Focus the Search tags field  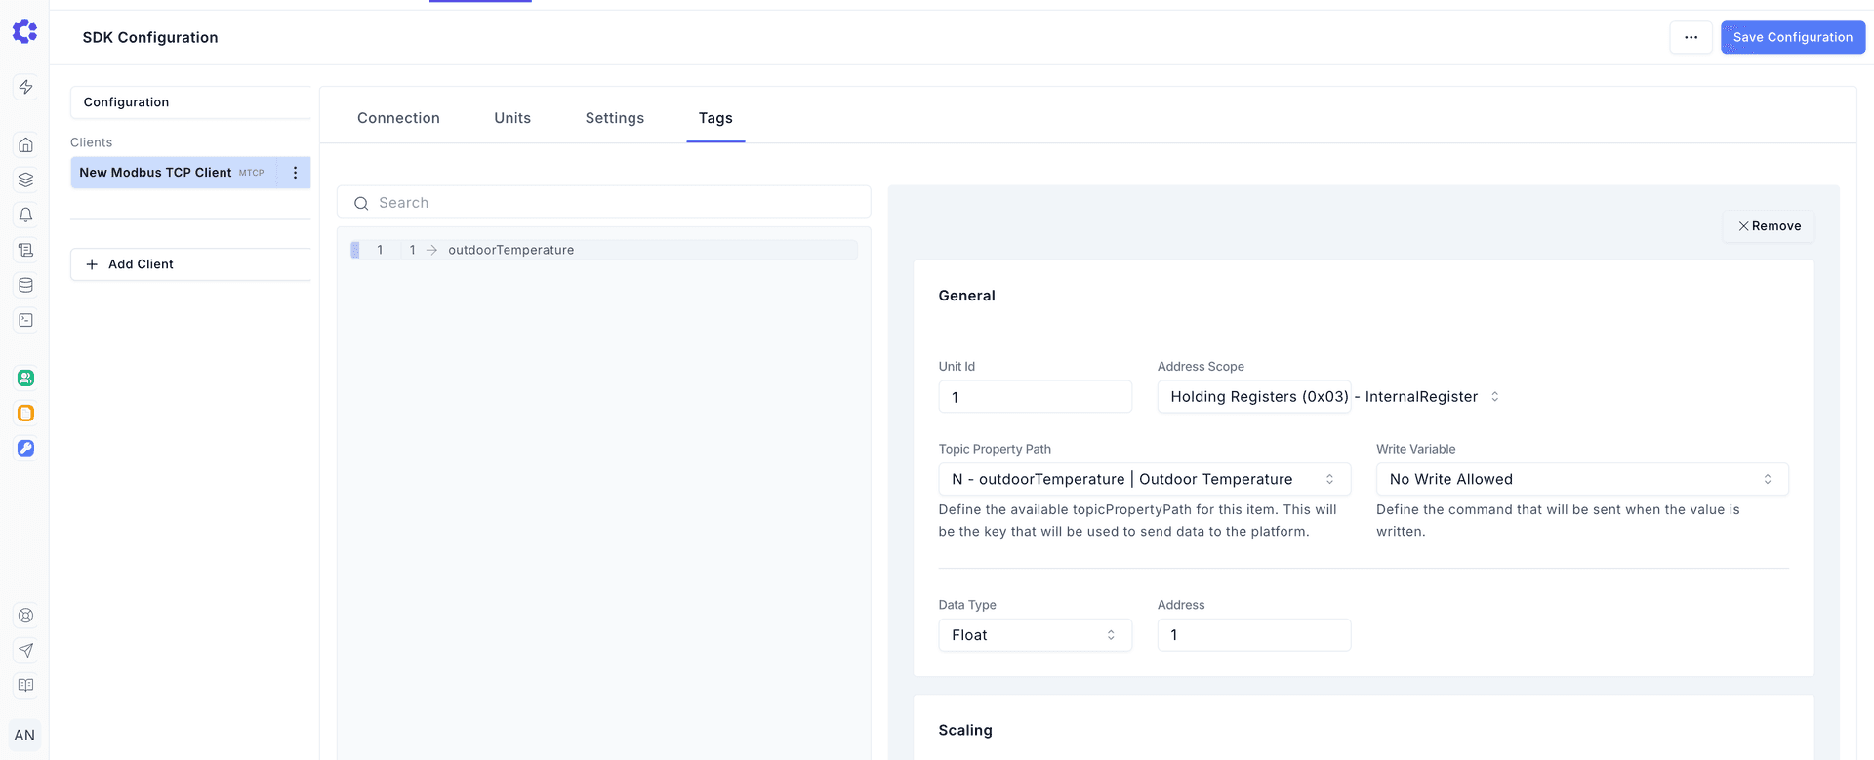[604, 203]
